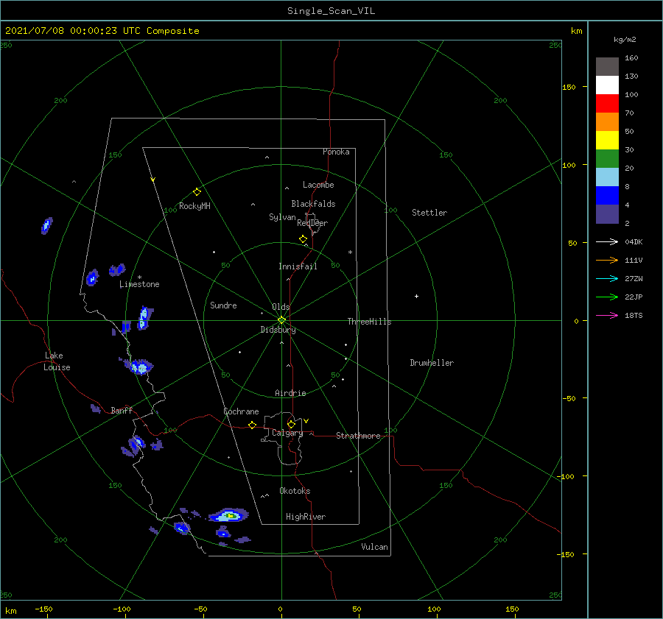This screenshot has height=619, width=663.
Task: Click the Banff town label
Action: (x=122, y=410)
